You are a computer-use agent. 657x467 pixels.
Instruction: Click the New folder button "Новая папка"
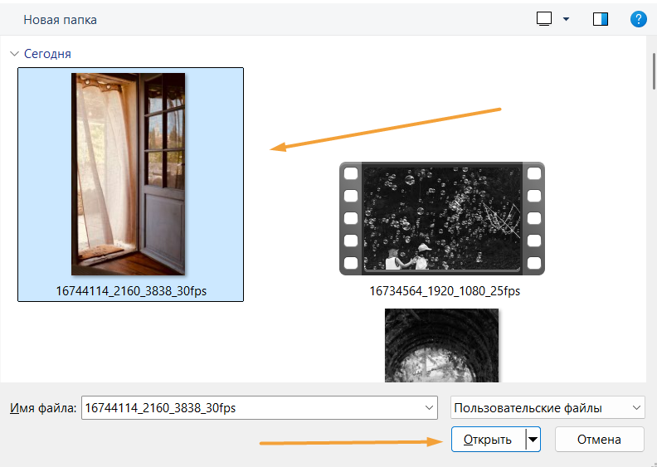[x=60, y=20]
